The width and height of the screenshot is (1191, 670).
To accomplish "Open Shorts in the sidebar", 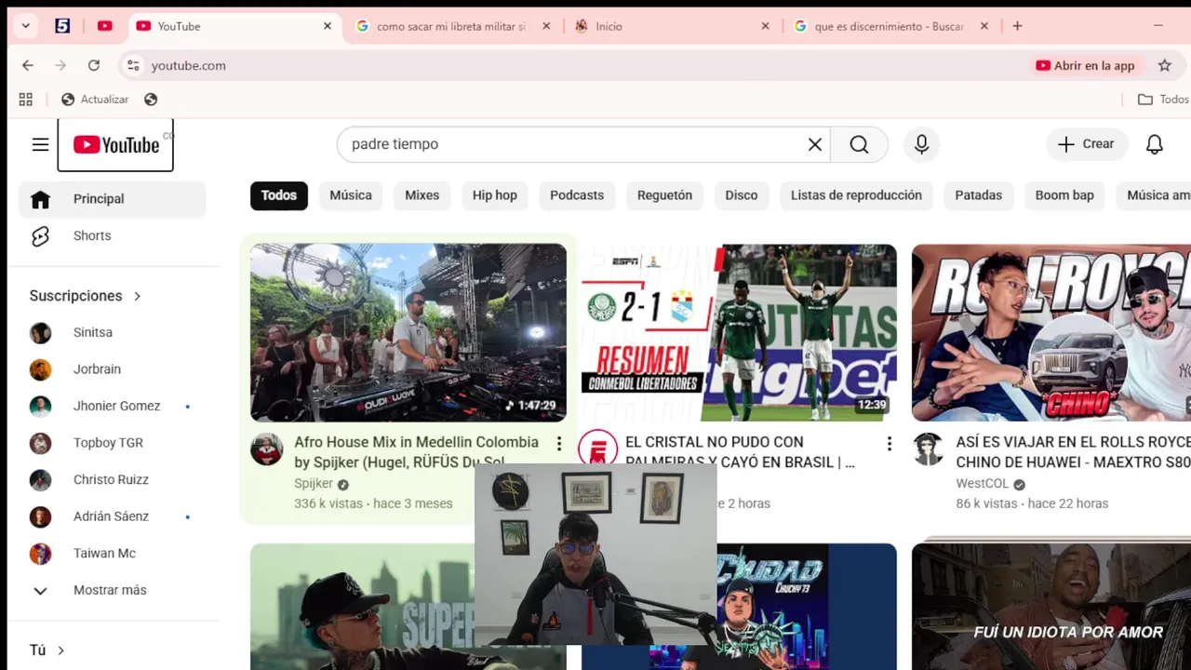I will (112, 236).
